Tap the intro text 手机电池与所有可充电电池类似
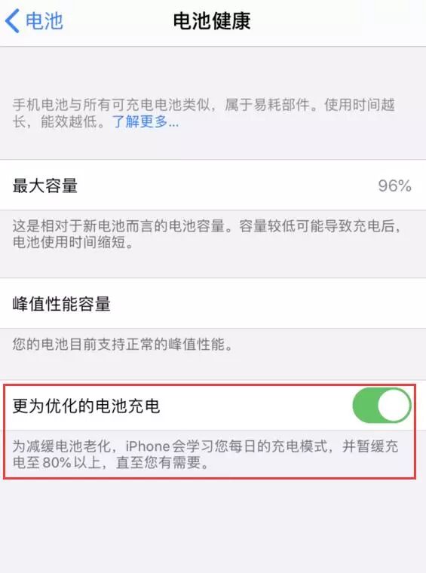Viewport: 426px width, 573px height. [x=112, y=106]
